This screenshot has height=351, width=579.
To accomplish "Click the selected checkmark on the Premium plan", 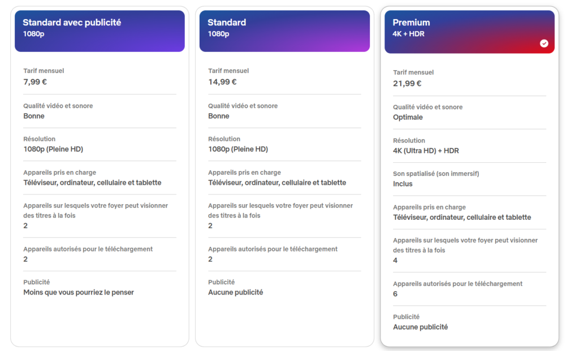I will (544, 44).
